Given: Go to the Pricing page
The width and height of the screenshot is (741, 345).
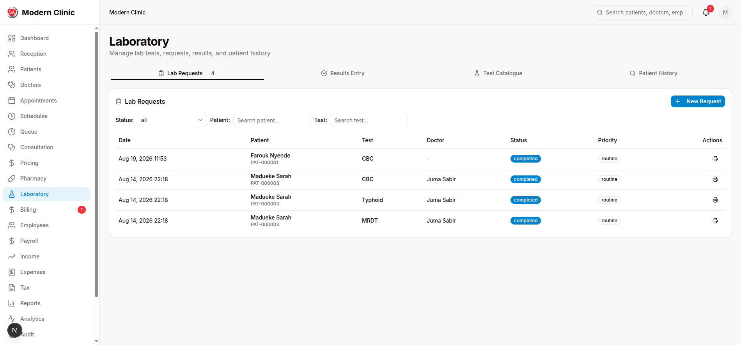Looking at the screenshot, I should point(46,163).
